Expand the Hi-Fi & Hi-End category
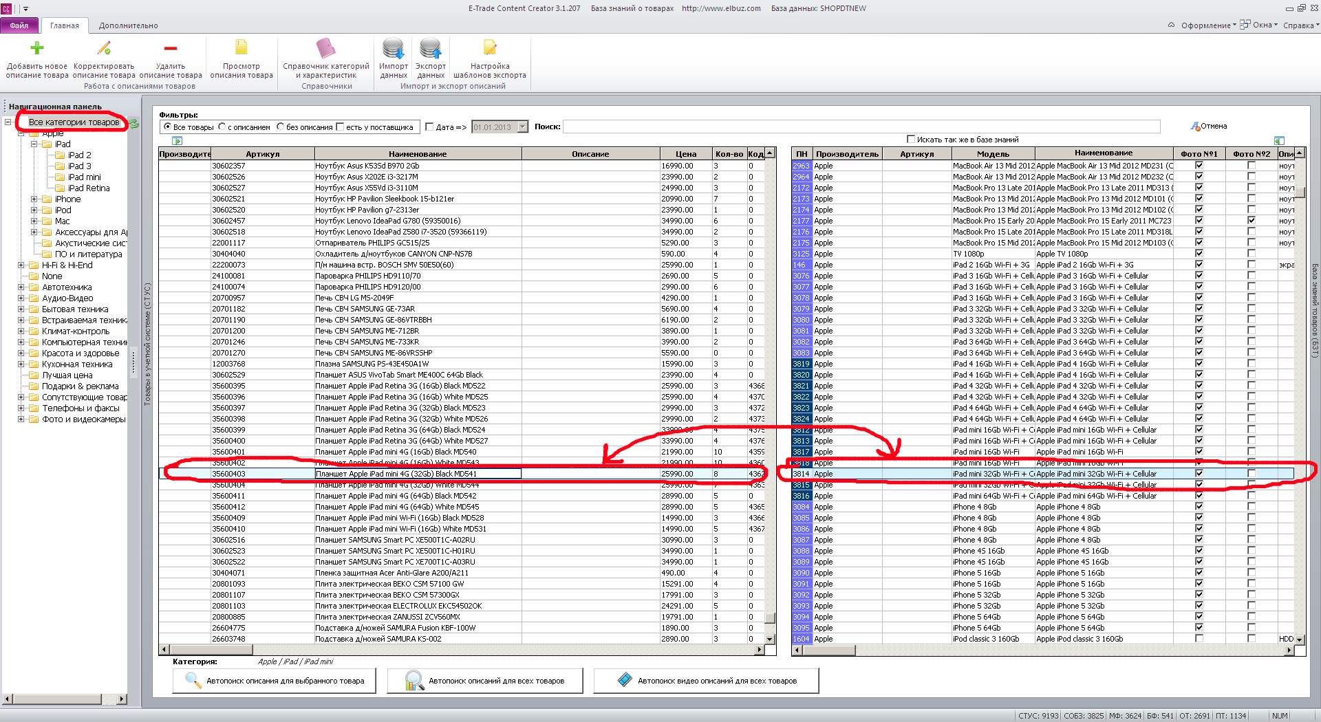 21,265
